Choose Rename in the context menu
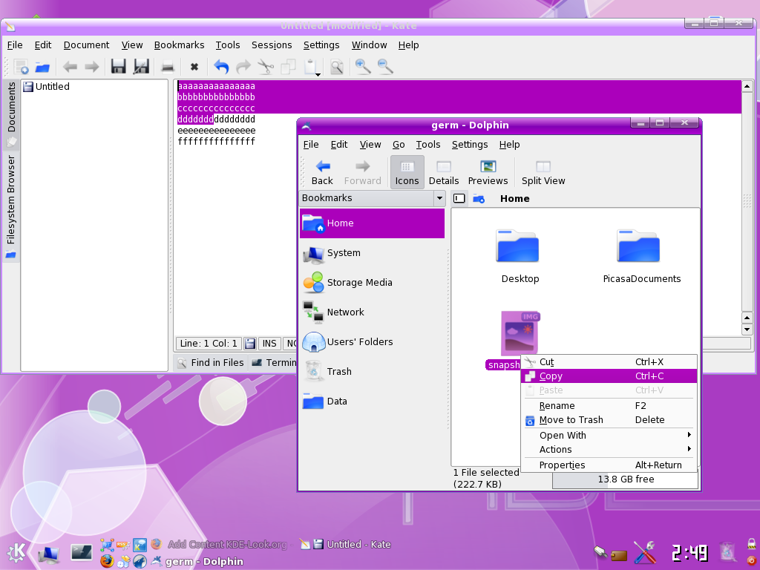 (609, 406)
